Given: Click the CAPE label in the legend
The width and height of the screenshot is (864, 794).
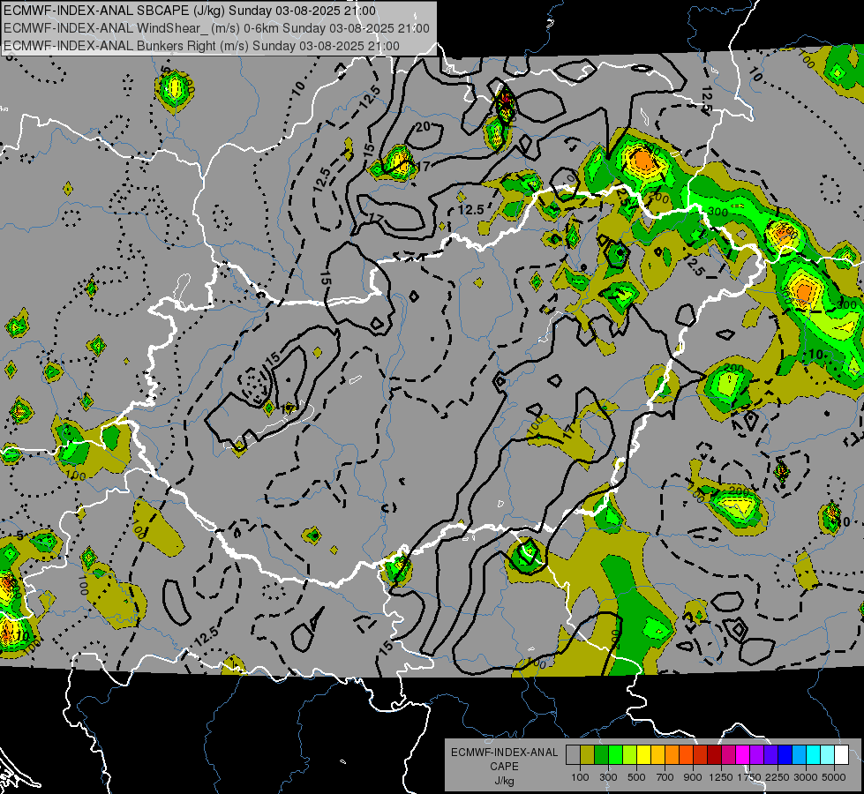Looking at the screenshot, I should point(504,767).
